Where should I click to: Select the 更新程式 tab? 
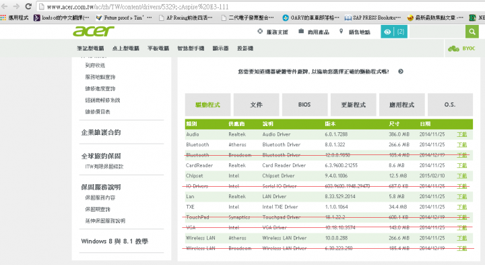(353, 105)
